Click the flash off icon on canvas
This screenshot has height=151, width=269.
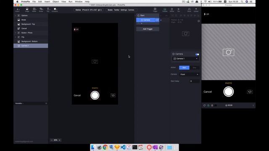76,29
